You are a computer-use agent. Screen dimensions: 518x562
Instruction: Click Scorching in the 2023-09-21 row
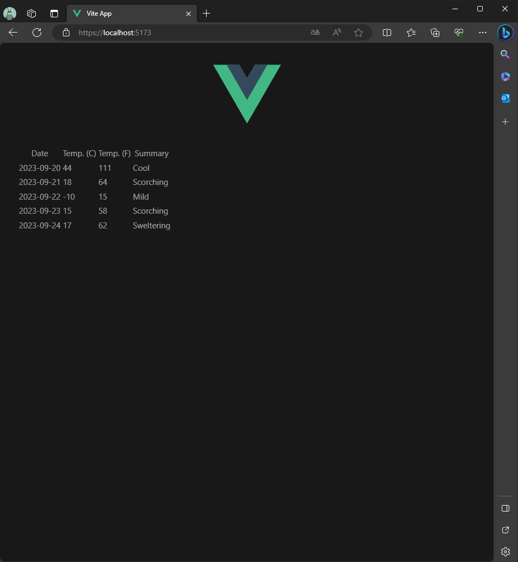coord(150,182)
